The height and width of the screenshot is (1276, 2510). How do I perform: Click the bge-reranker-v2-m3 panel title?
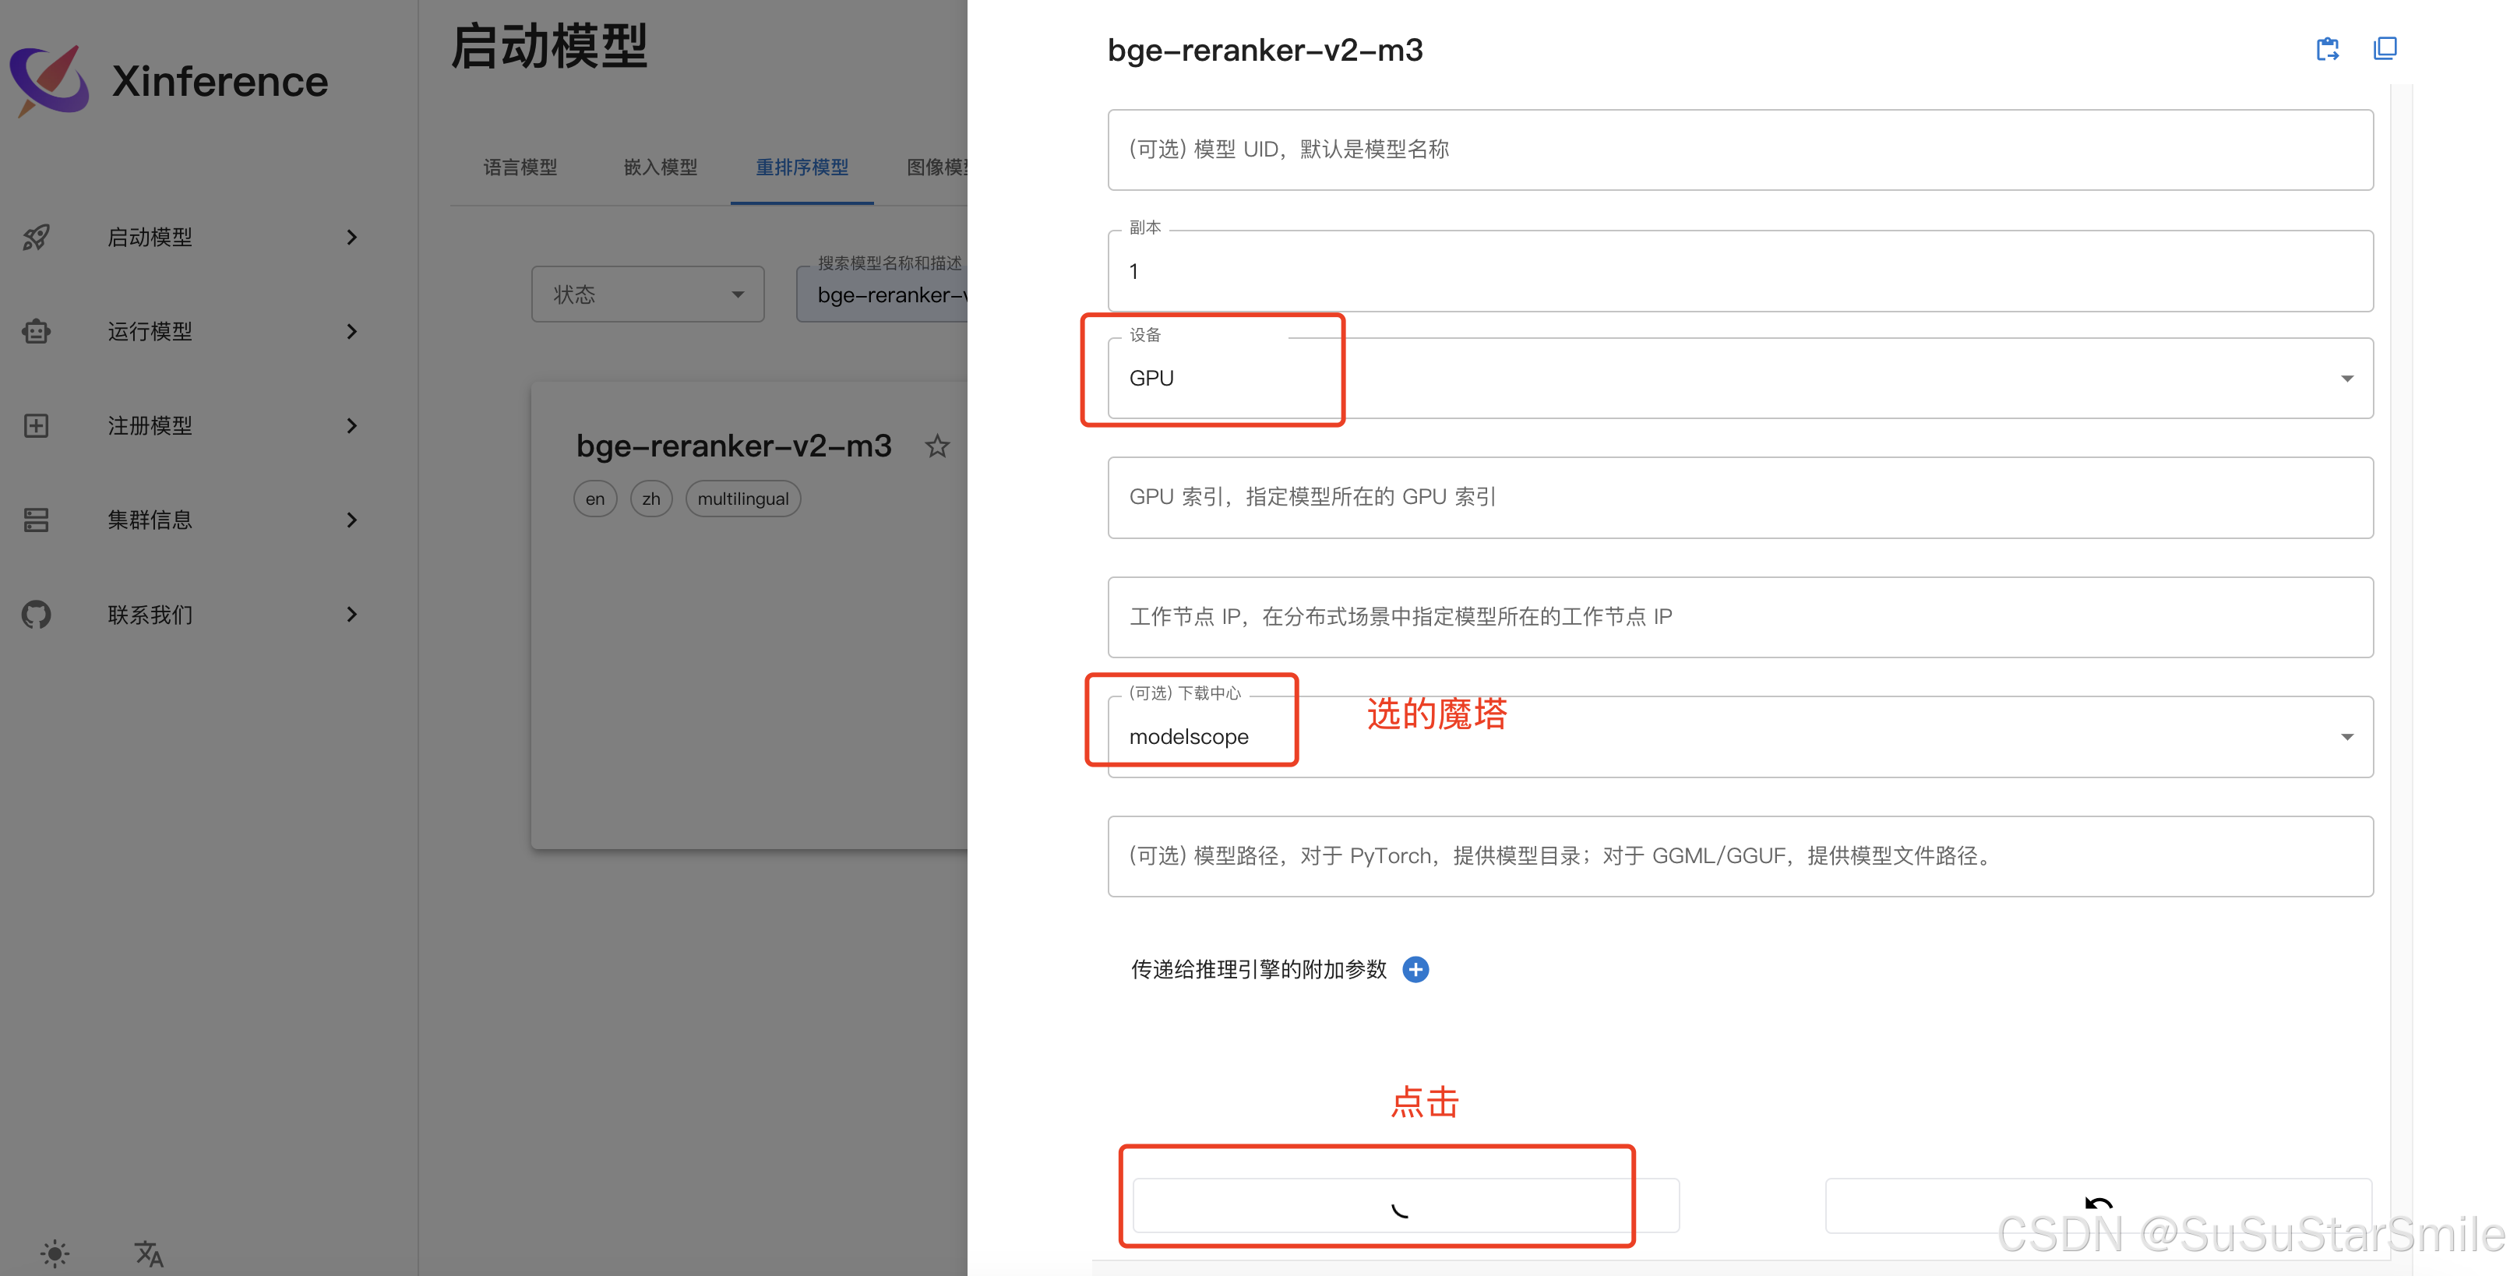tap(1265, 50)
